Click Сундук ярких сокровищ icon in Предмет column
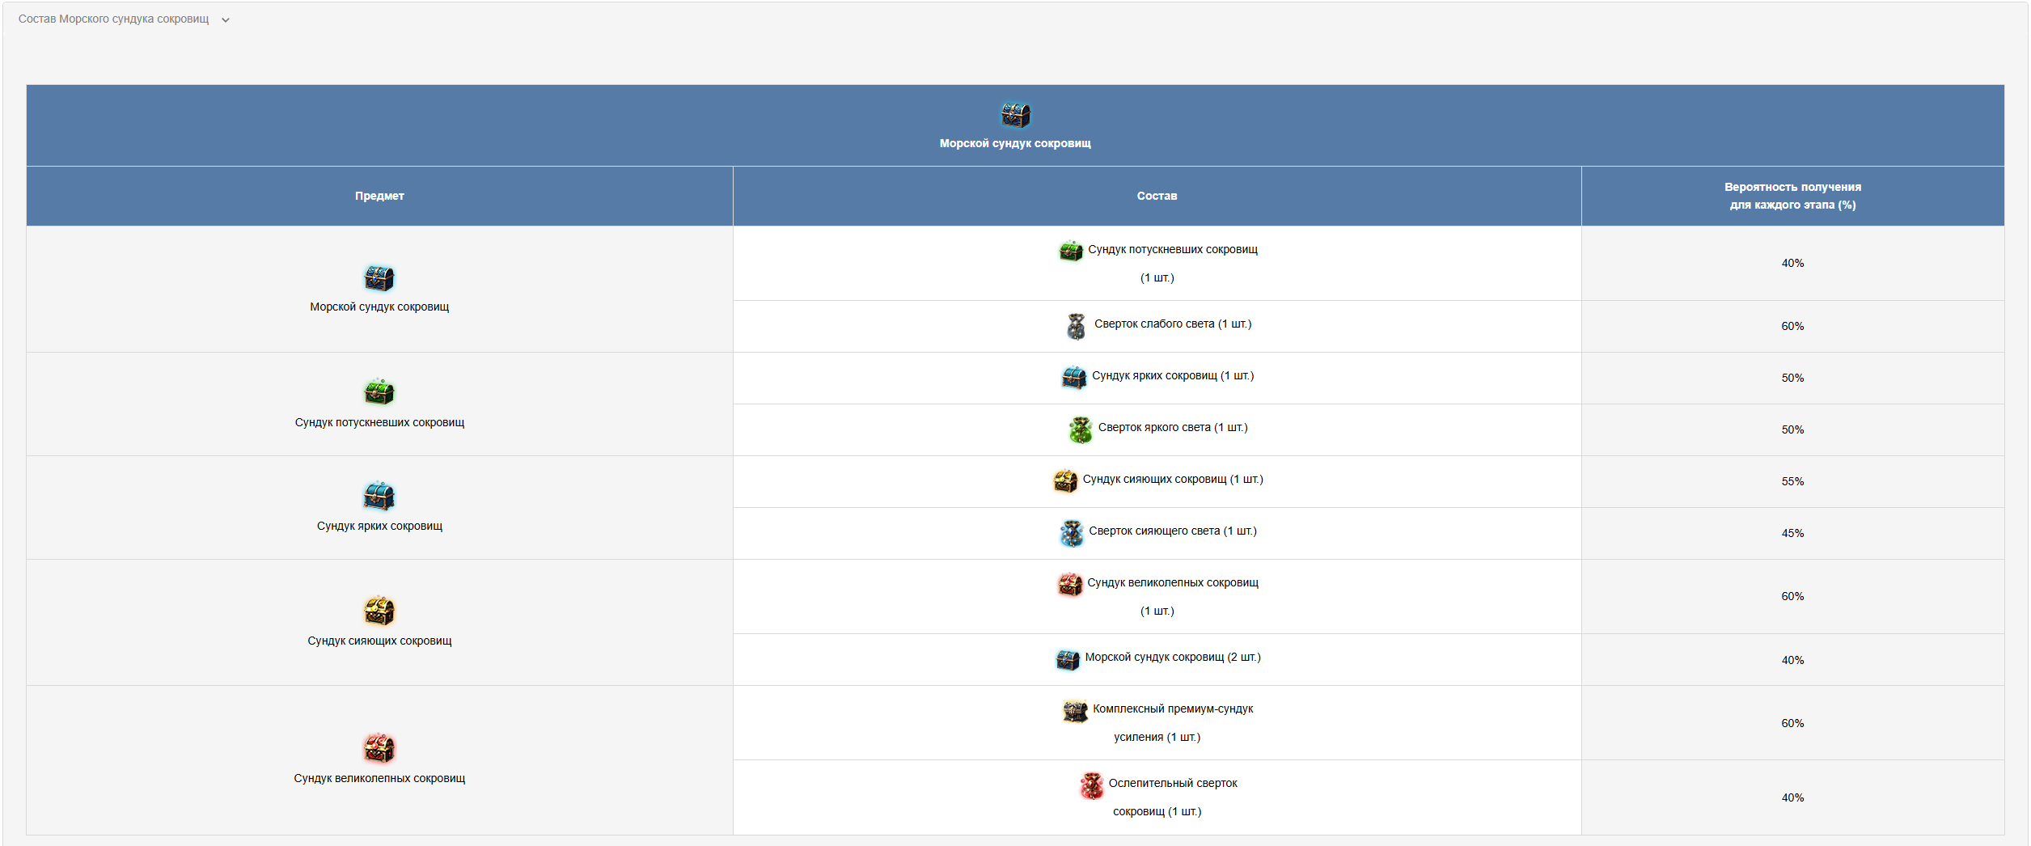 tap(379, 496)
